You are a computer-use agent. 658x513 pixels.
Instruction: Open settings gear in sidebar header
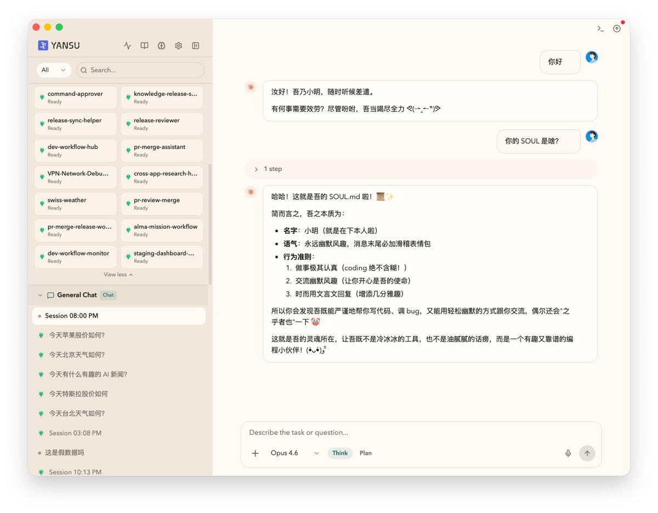[178, 46]
